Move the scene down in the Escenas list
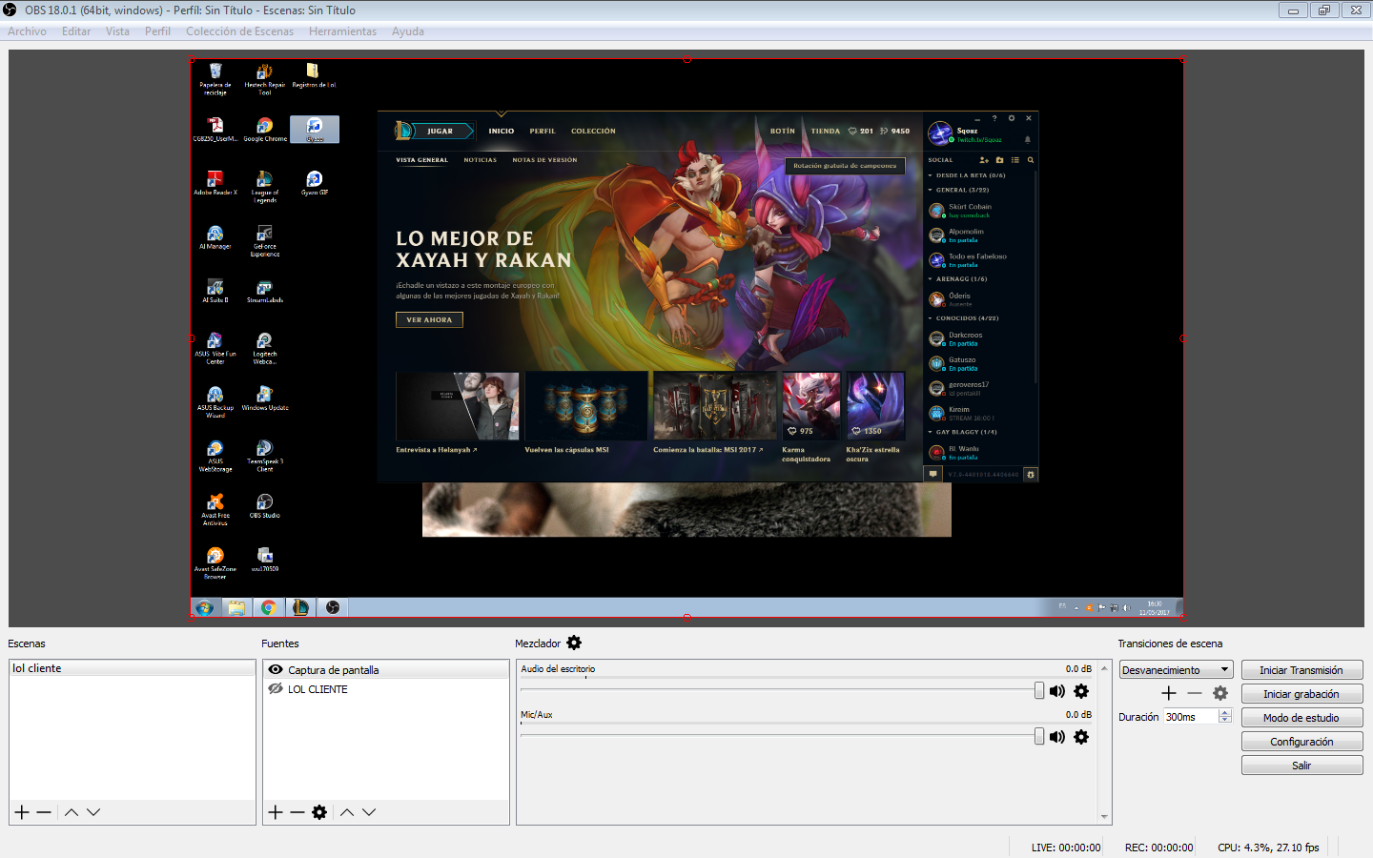The width and height of the screenshot is (1373, 858). (x=93, y=812)
